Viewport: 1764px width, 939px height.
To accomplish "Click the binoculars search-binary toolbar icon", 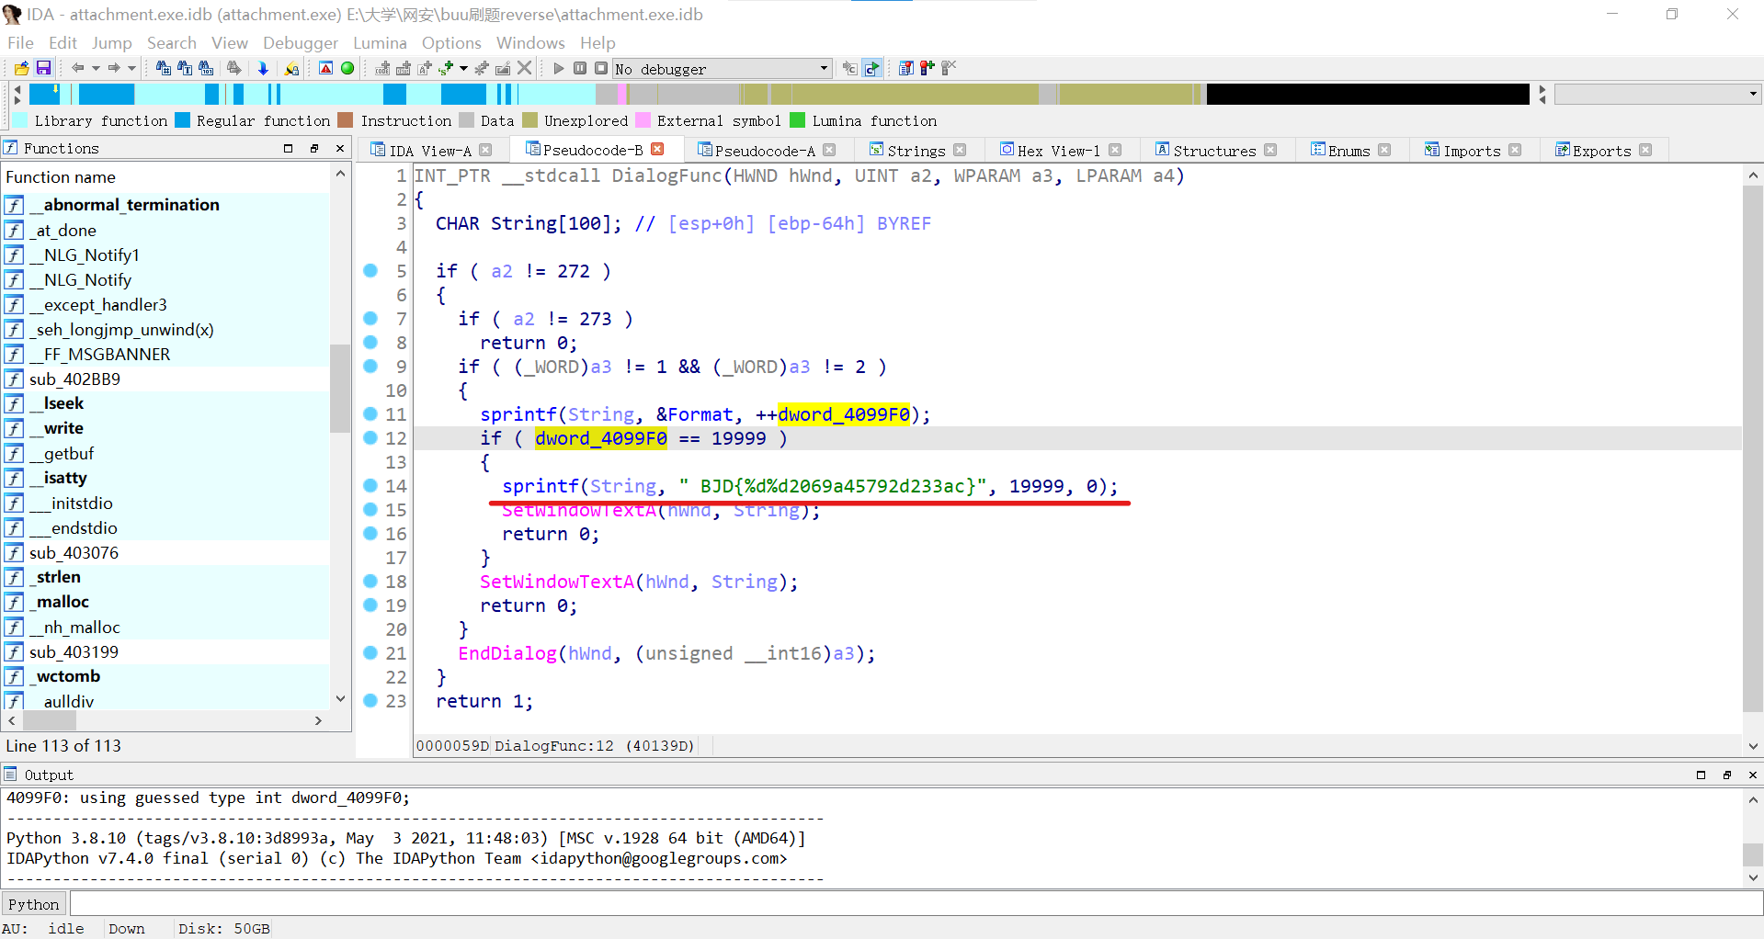I will (x=207, y=68).
